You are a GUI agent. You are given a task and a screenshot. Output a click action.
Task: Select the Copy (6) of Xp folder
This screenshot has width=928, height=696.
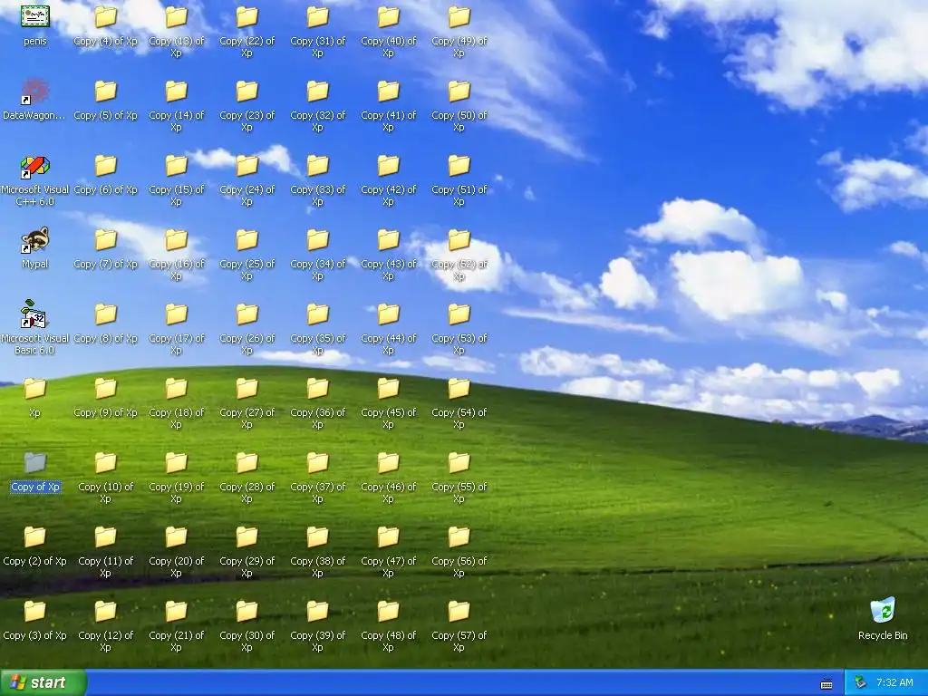click(x=105, y=167)
